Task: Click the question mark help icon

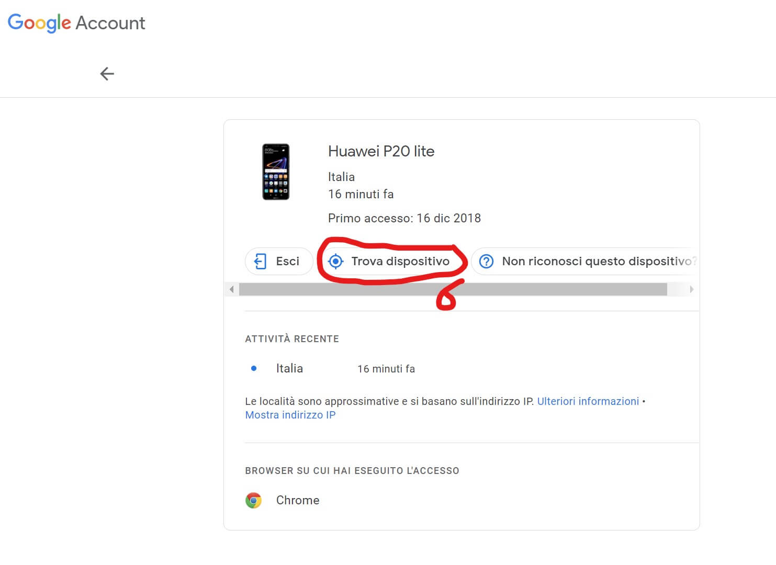Action: tap(486, 261)
